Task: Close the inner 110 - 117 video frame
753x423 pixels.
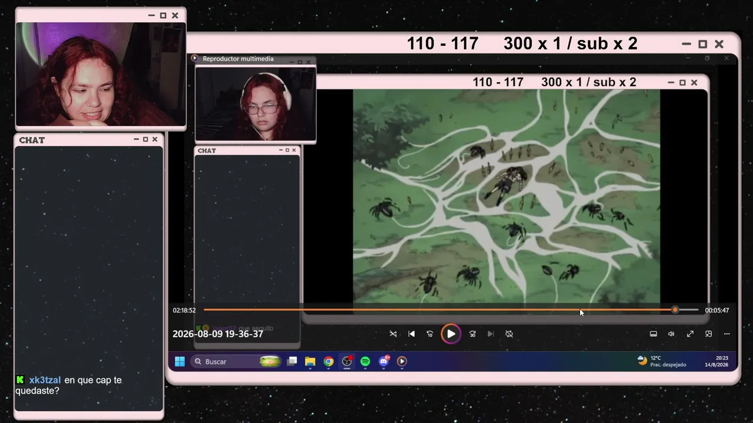Action: 694,83
